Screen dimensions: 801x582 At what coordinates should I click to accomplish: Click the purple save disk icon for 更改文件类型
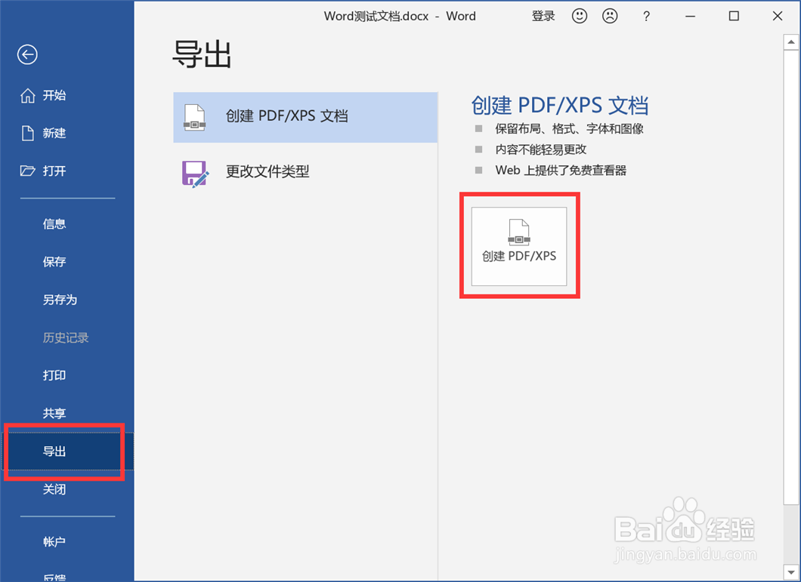[x=195, y=172]
